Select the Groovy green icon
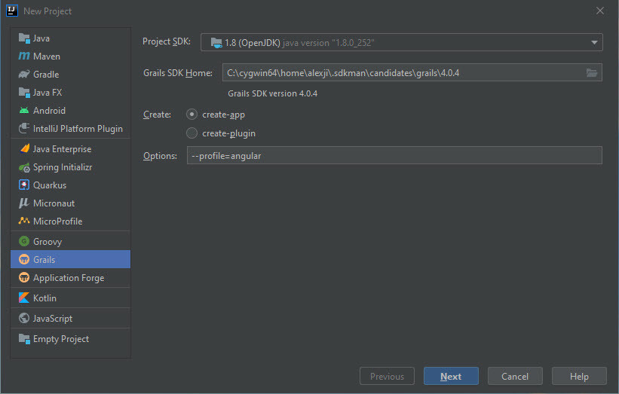Image resolution: width=619 pixels, height=394 pixels. click(x=24, y=241)
